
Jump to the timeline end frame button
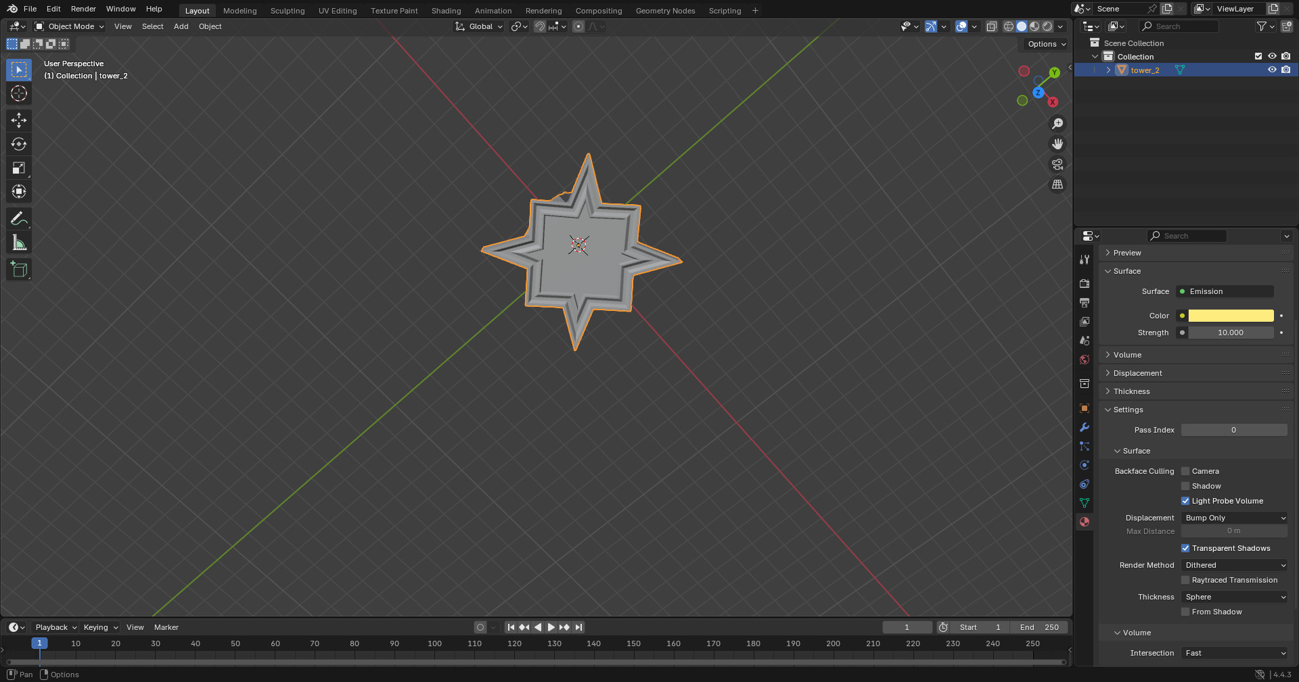click(578, 627)
